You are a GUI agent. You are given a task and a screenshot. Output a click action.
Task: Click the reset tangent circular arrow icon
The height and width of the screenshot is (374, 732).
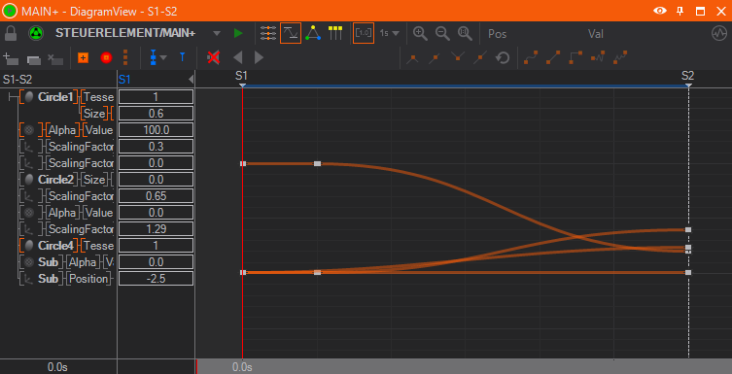coord(503,58)
